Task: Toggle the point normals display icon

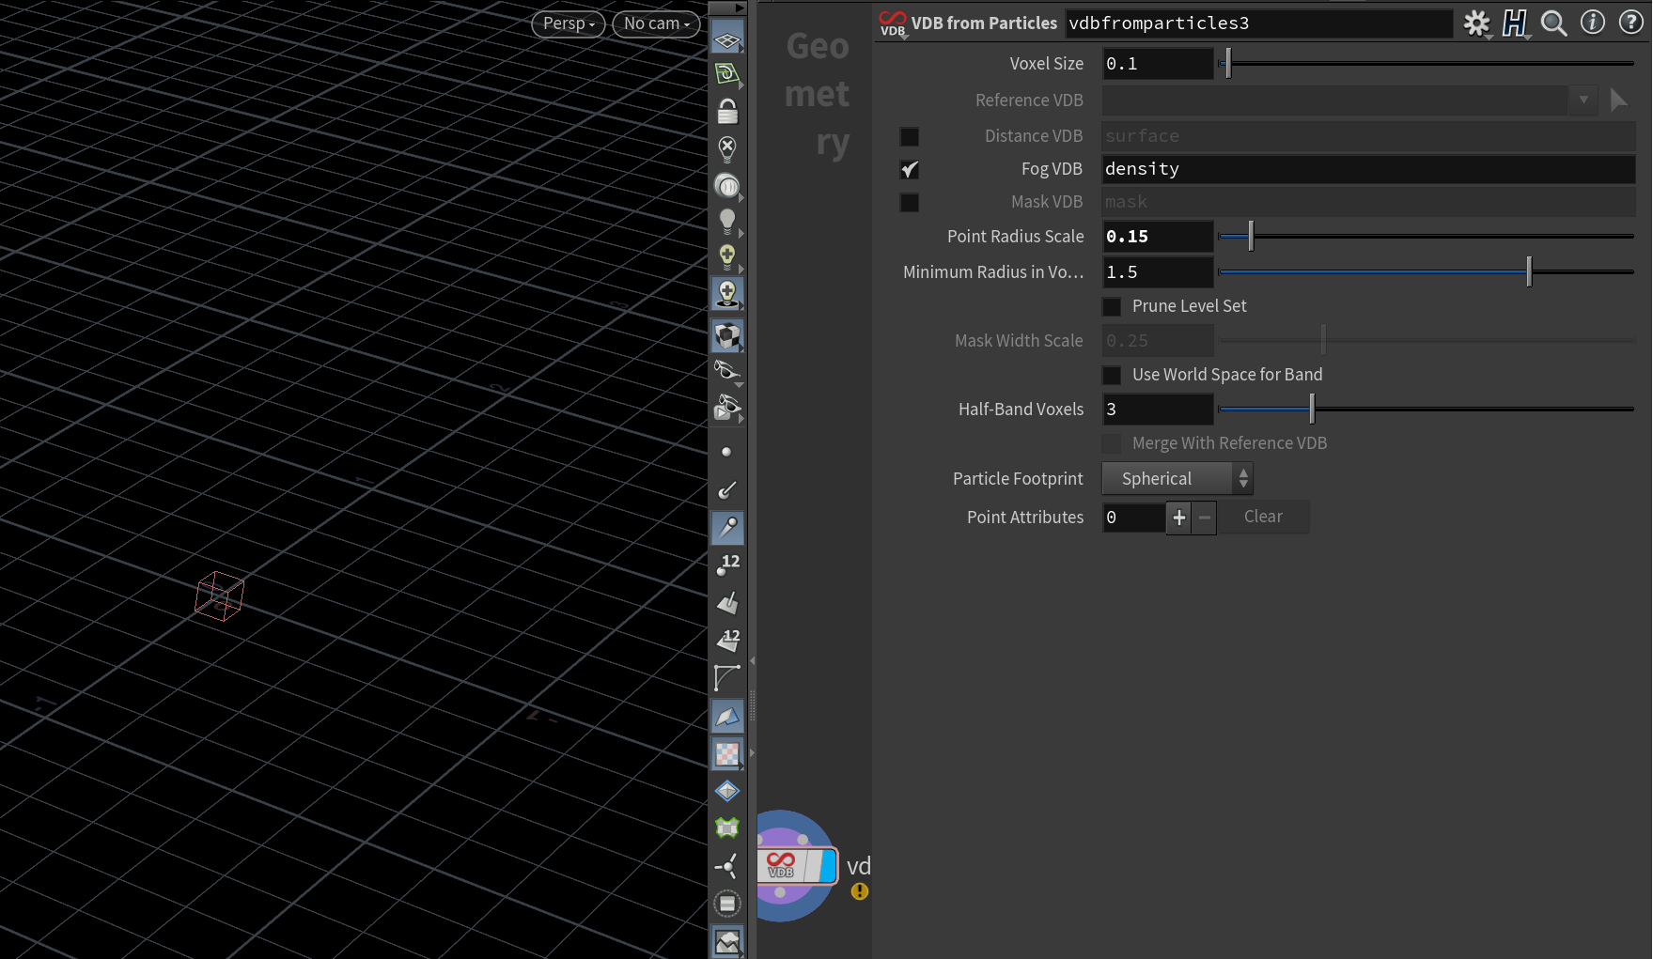Action: tap(727, 489)
